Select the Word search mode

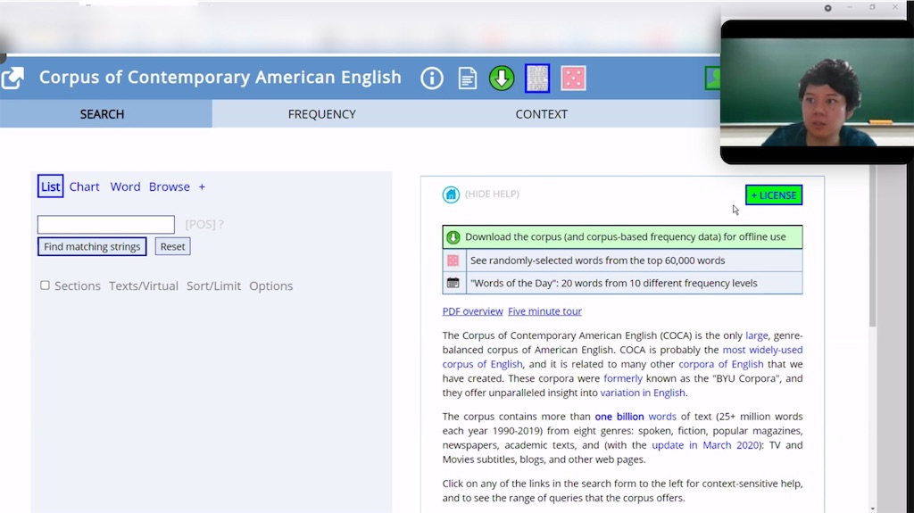coord(125,186)
